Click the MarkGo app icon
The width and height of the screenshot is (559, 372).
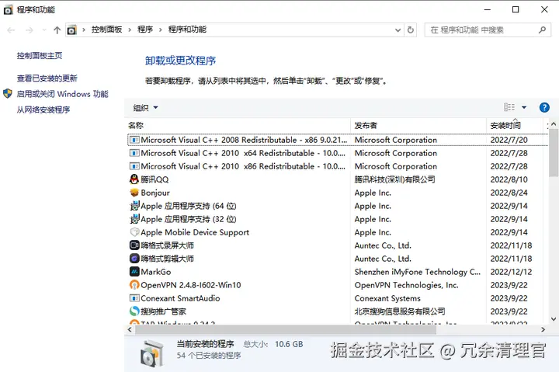(134, 272)
